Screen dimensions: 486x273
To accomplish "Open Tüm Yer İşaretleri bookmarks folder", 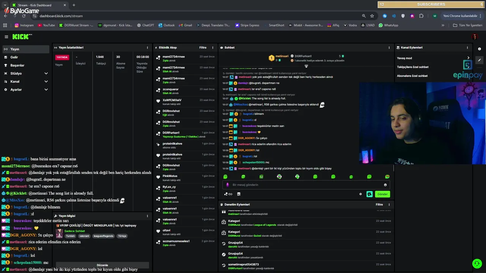I will point(467,25).
